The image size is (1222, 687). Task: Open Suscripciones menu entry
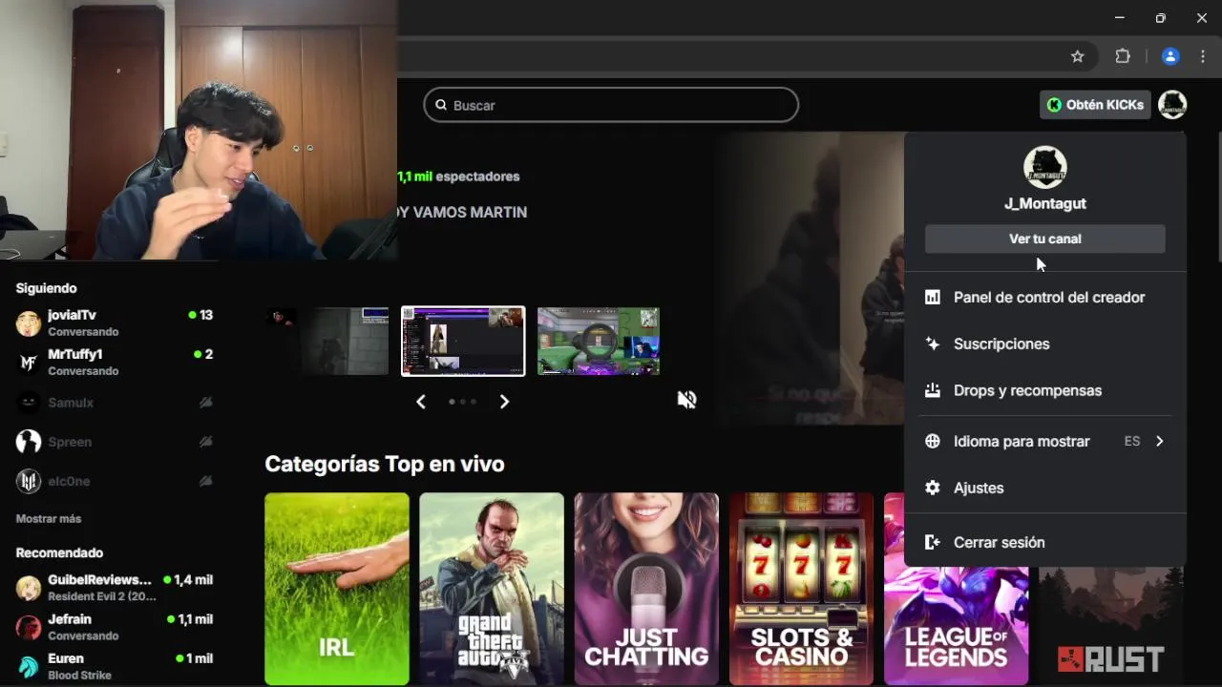1045,343
